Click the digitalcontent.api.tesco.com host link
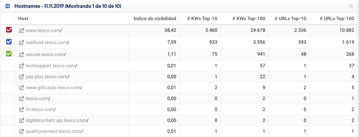 point(57,121)
